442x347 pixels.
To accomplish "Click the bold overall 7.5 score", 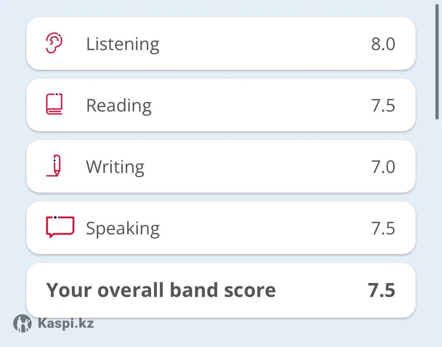I will point(382,290).
